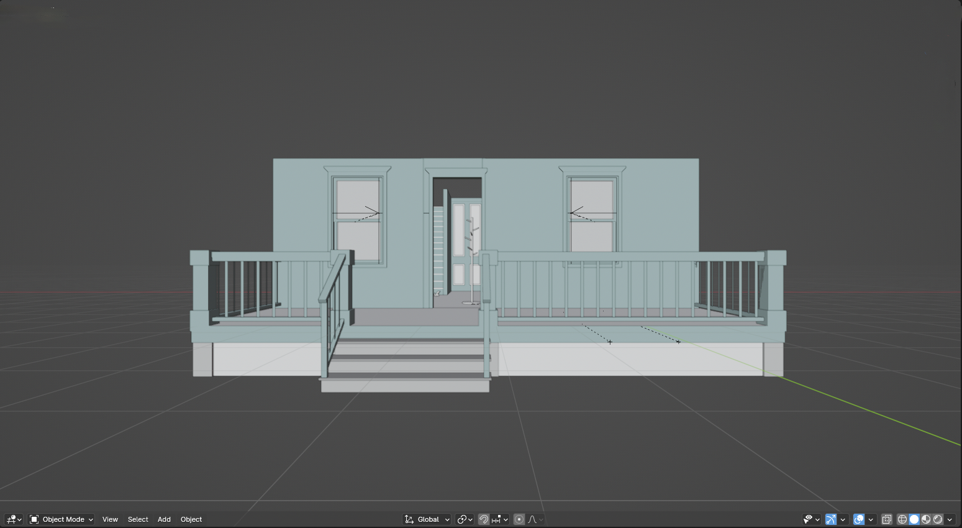Viewport: 962px width, 528px height.
Task: Toggle X-ray mode
Action: (x=887, y=519)
